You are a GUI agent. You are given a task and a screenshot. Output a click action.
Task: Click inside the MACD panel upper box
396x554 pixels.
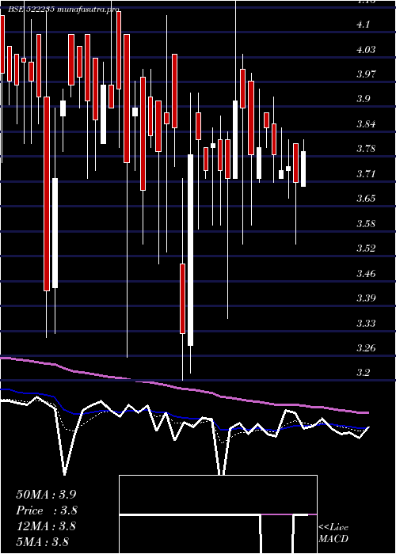[x=218, y=495]
